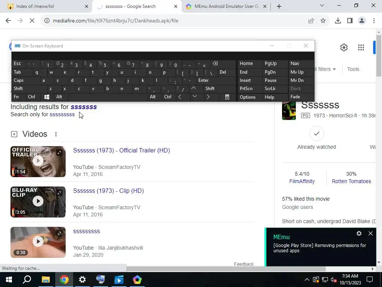Image resolution: width=382 pixels, height=287 pixels.
Task: Open a new Chrome tab
Action: [x=279, y=6]
